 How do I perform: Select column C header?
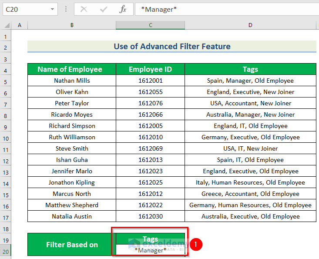[x=150, y=25]
